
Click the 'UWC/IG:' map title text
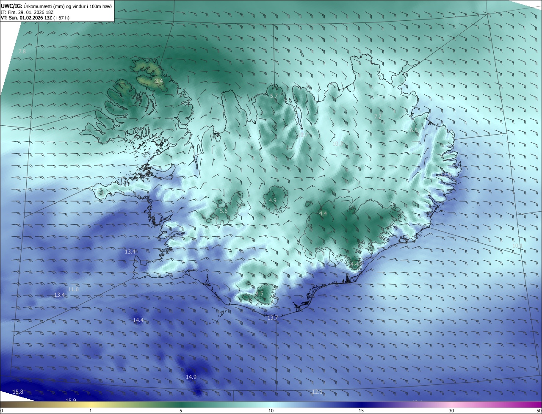coord(11,6)
